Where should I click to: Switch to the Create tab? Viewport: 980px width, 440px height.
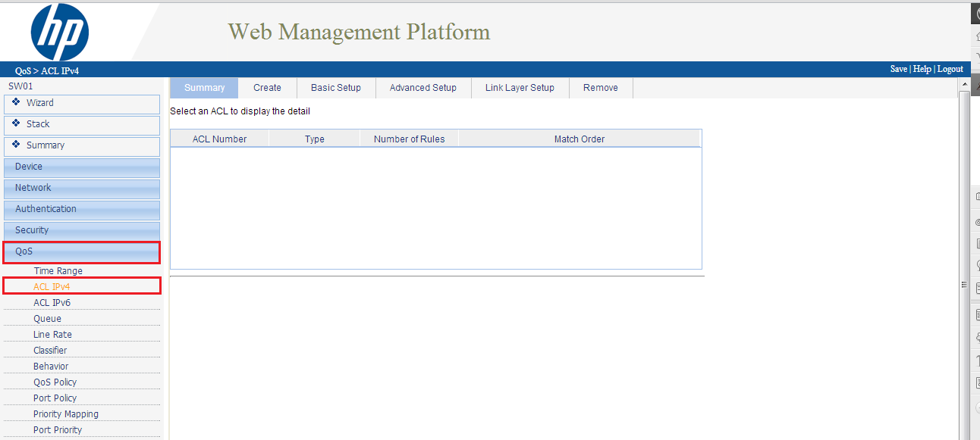267,88
